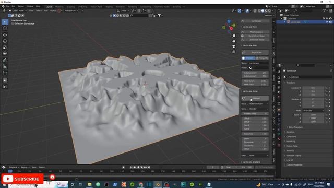The width and height of the screenshot is (334, 188).
Task: Open the rotation Mode XYZ Euler dropdown
Action: 313,110
